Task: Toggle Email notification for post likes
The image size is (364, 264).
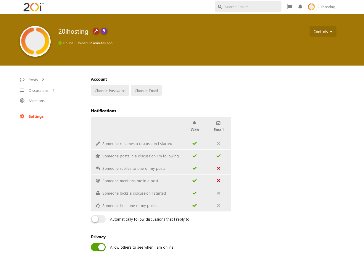Action: [x=218, y=206]
